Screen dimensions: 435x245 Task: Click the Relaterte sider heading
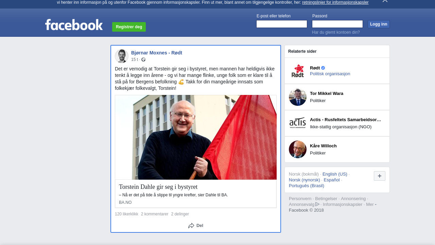[x=302, y=51]
